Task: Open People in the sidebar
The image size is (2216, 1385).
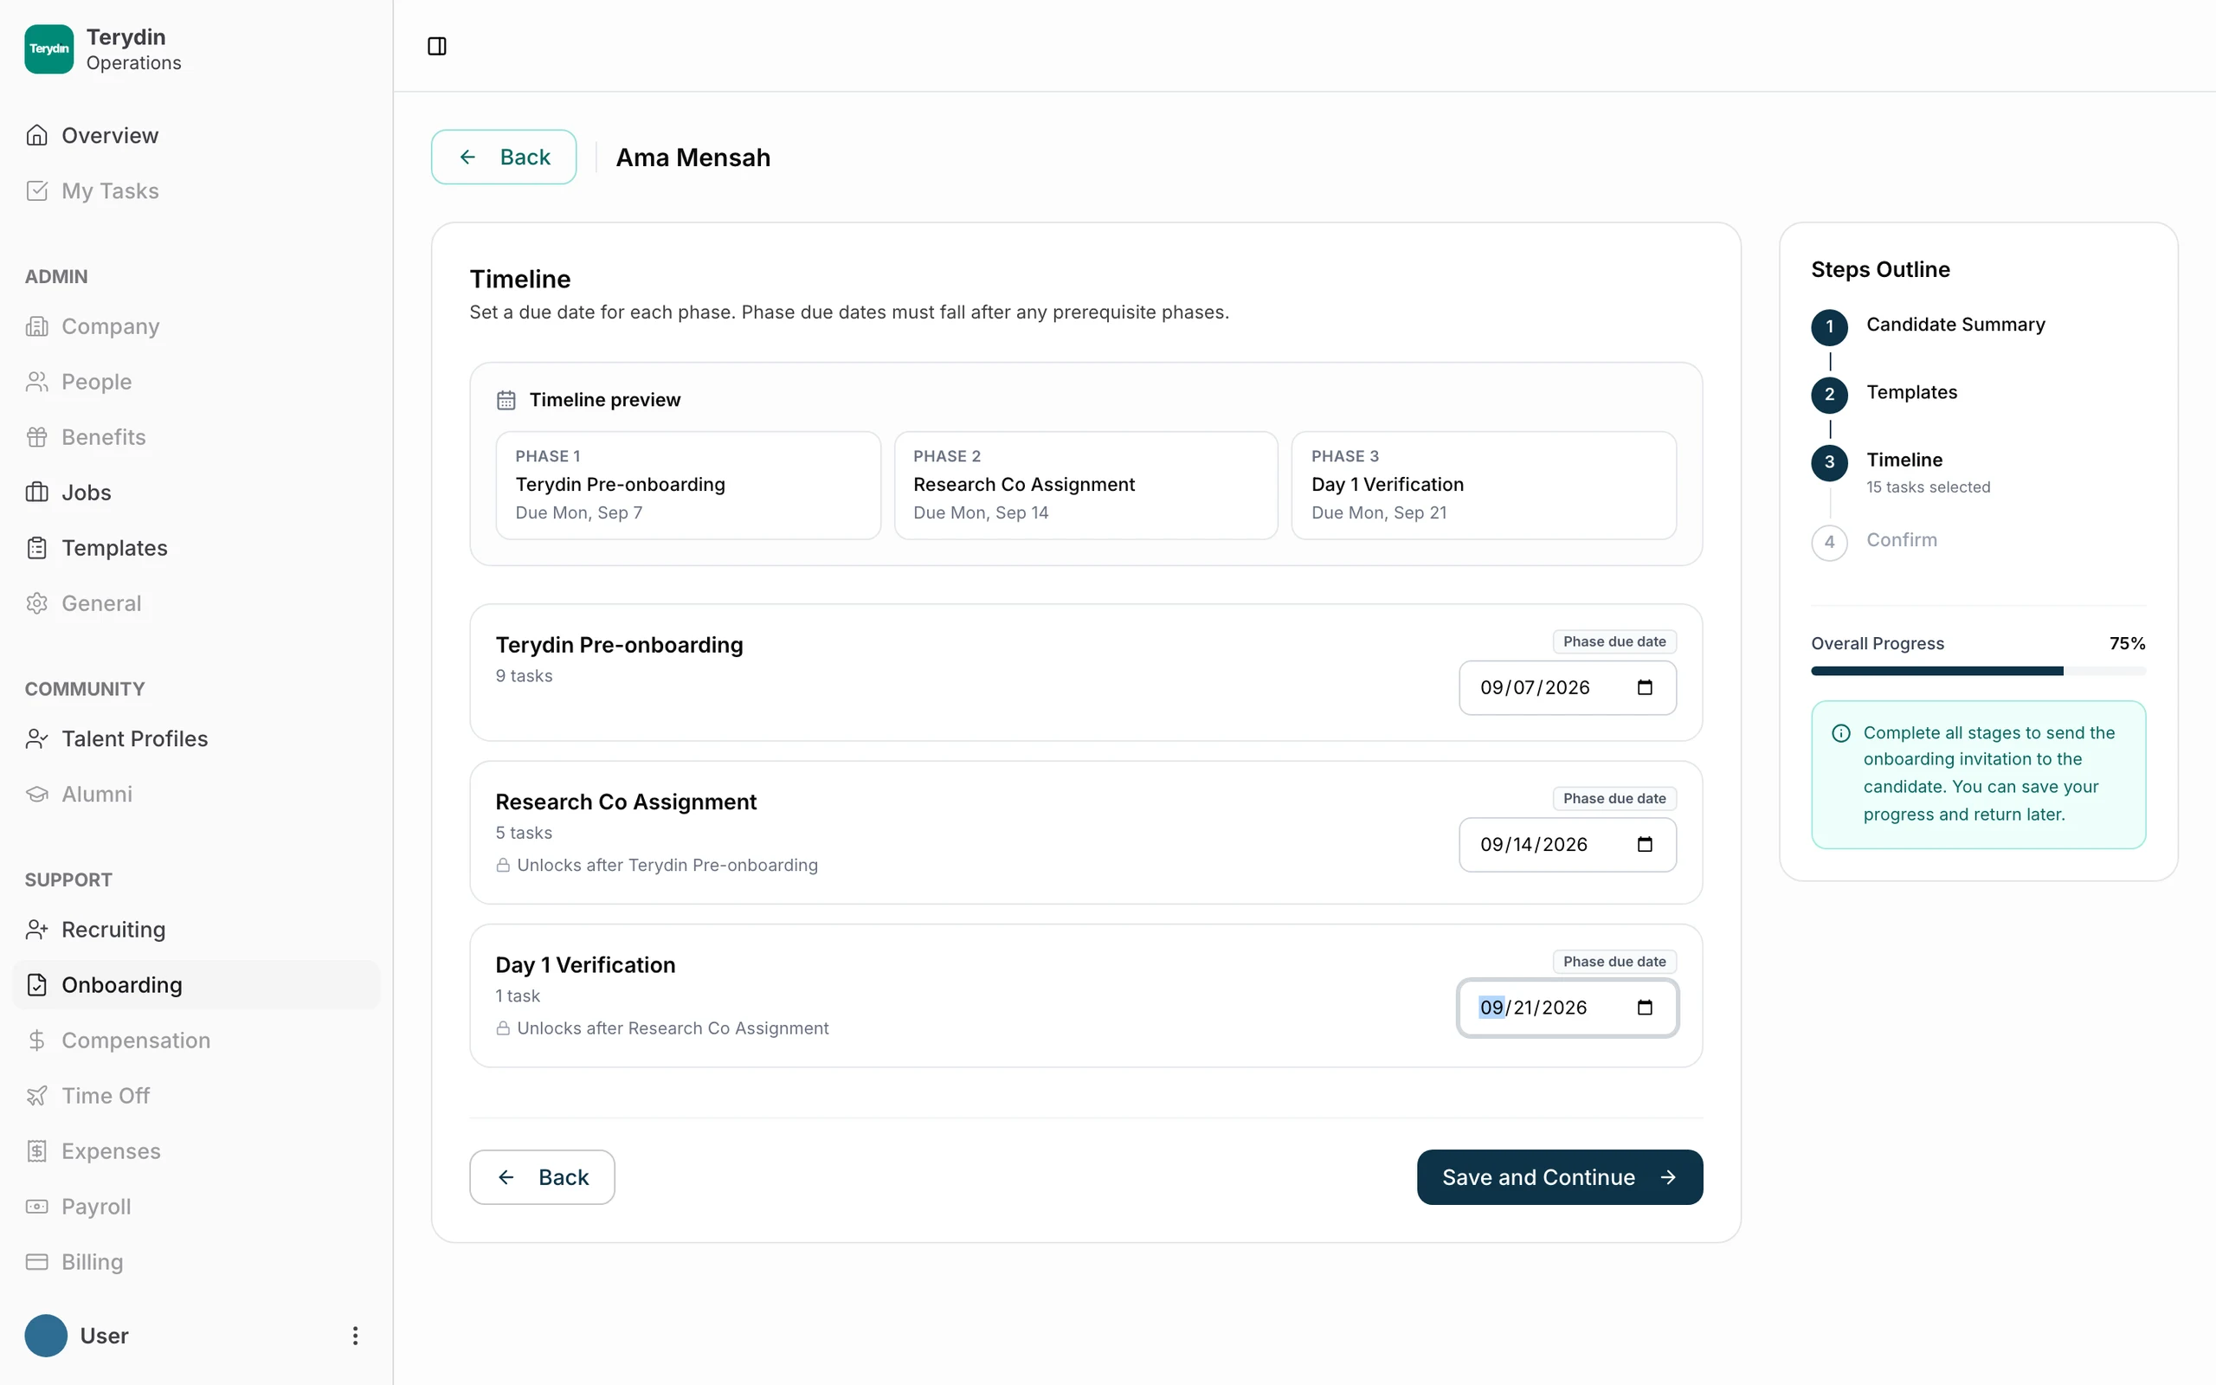Action: pos(195,382)
